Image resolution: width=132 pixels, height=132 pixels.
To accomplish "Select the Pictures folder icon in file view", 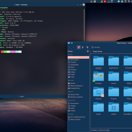I will pos(98,92).
